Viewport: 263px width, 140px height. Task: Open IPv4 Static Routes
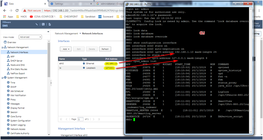[x=19, y=69]
